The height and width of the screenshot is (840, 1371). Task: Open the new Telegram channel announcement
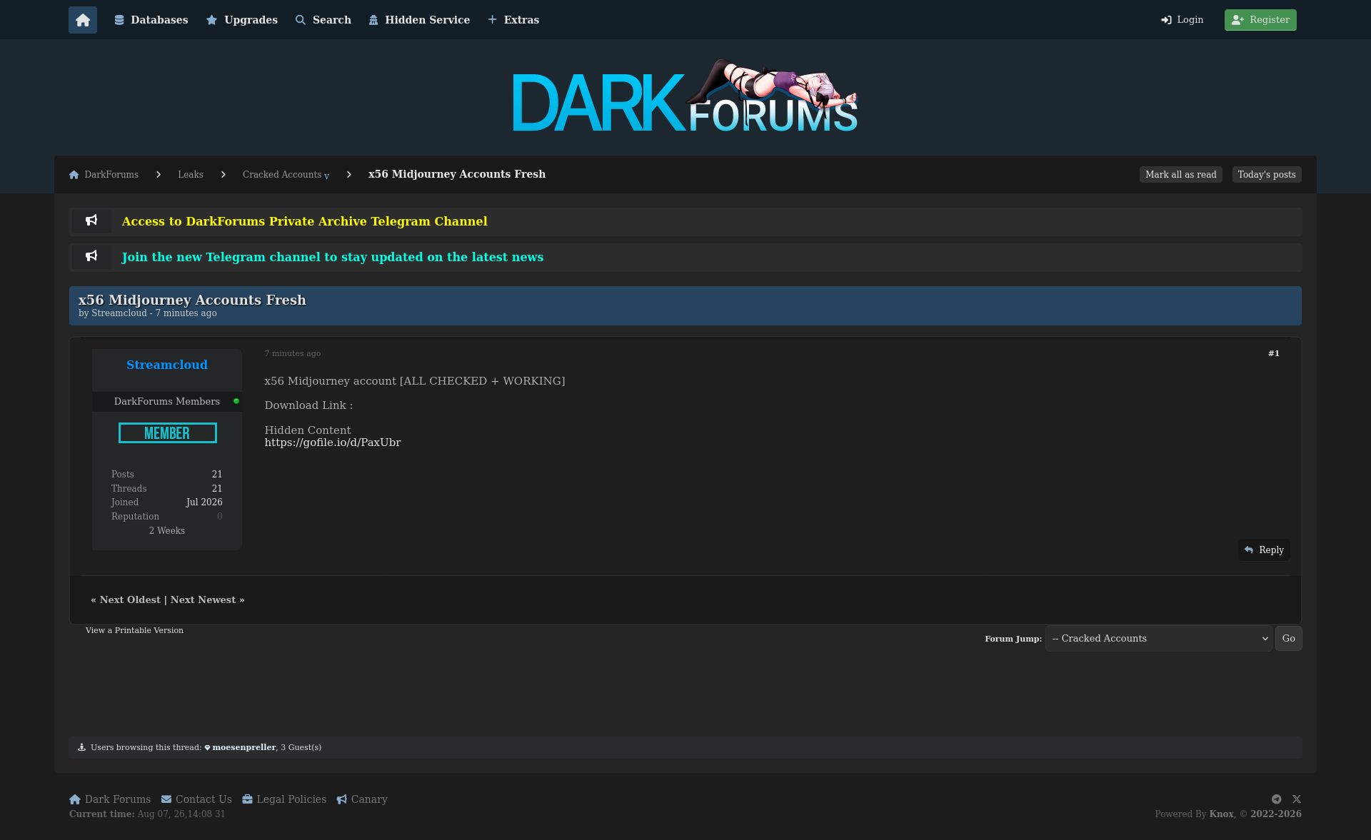333,257
